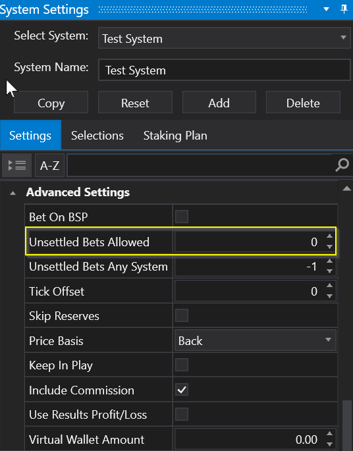Open the Staking Plan tab

click(175, 136)
